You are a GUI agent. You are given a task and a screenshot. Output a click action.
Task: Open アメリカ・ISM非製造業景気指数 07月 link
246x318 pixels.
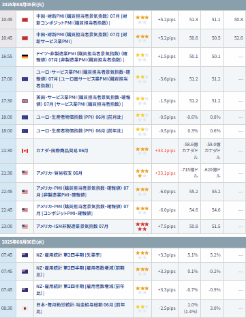point(72,227)
